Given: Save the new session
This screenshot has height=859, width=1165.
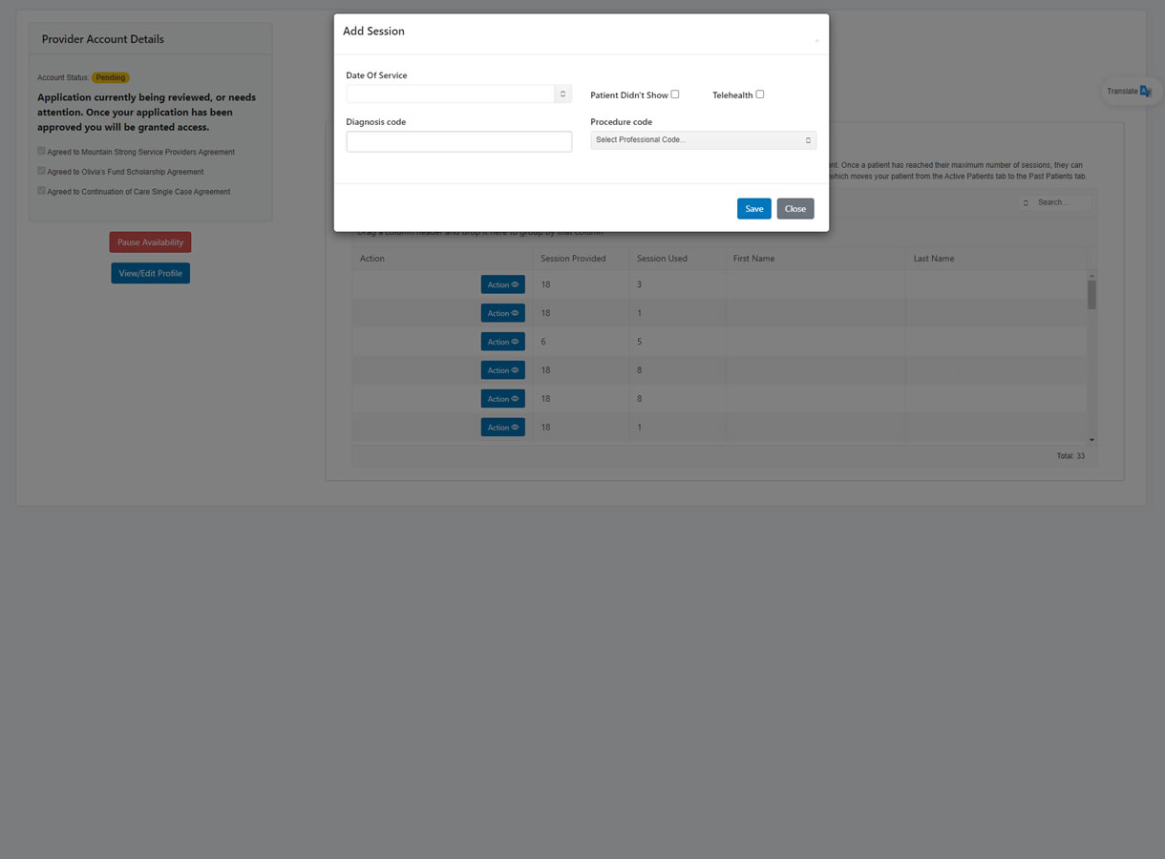Looking at the screenshot, I should point(753,209).
